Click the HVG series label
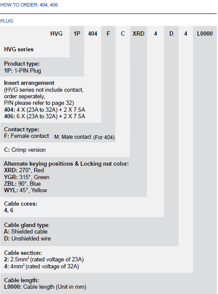218x294 pixels. pos(19,49)
